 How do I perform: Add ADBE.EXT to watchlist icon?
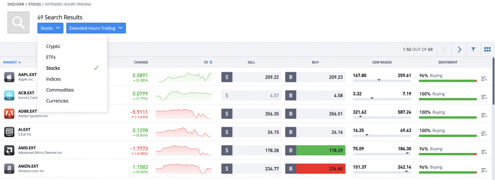(484, 115)
